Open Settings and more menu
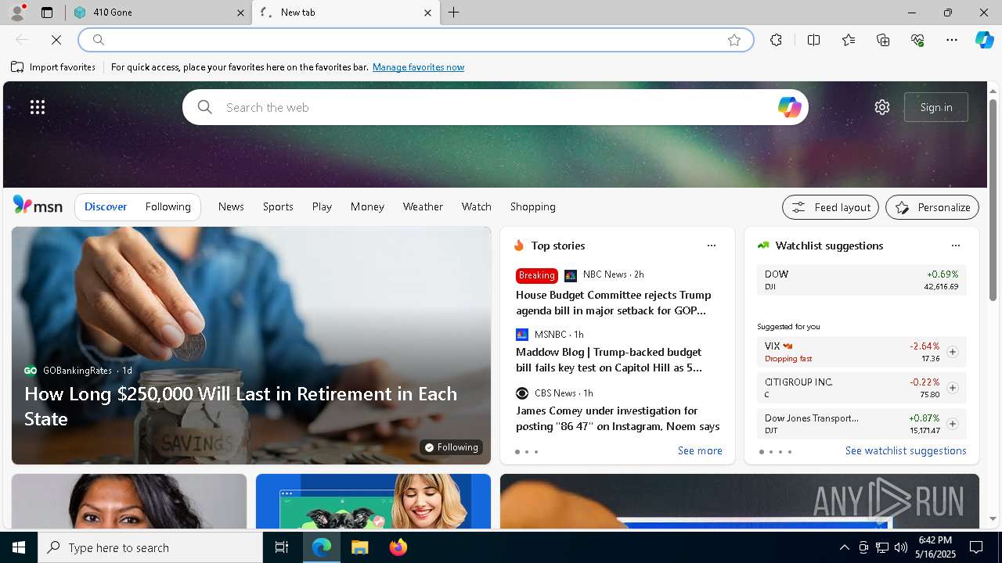The width and height of the screenshot is (1002, 563). (952, 40)
